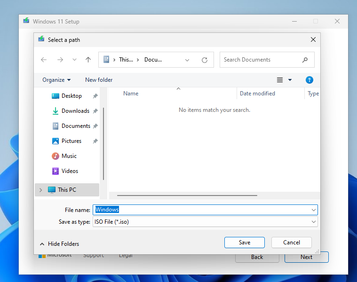Click the Documents icon in address bar
357x282 pixels.
click(106, 60)
